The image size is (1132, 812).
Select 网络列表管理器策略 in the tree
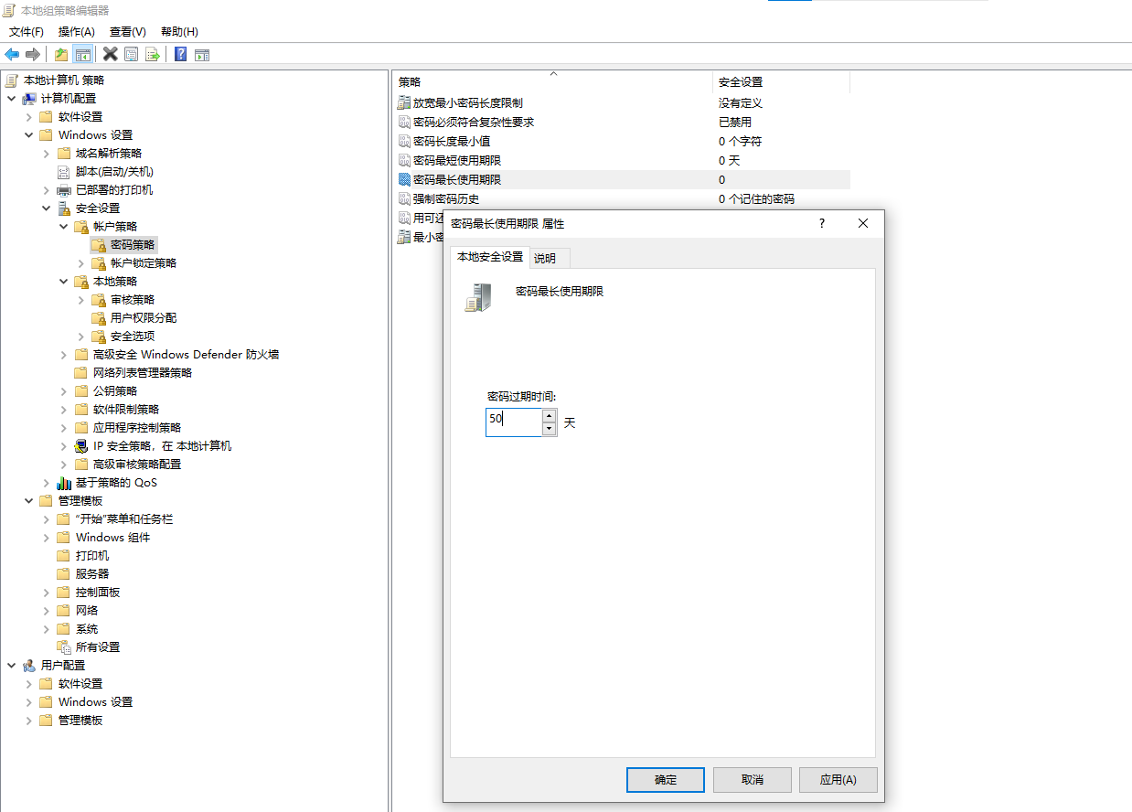coord(143,372)
